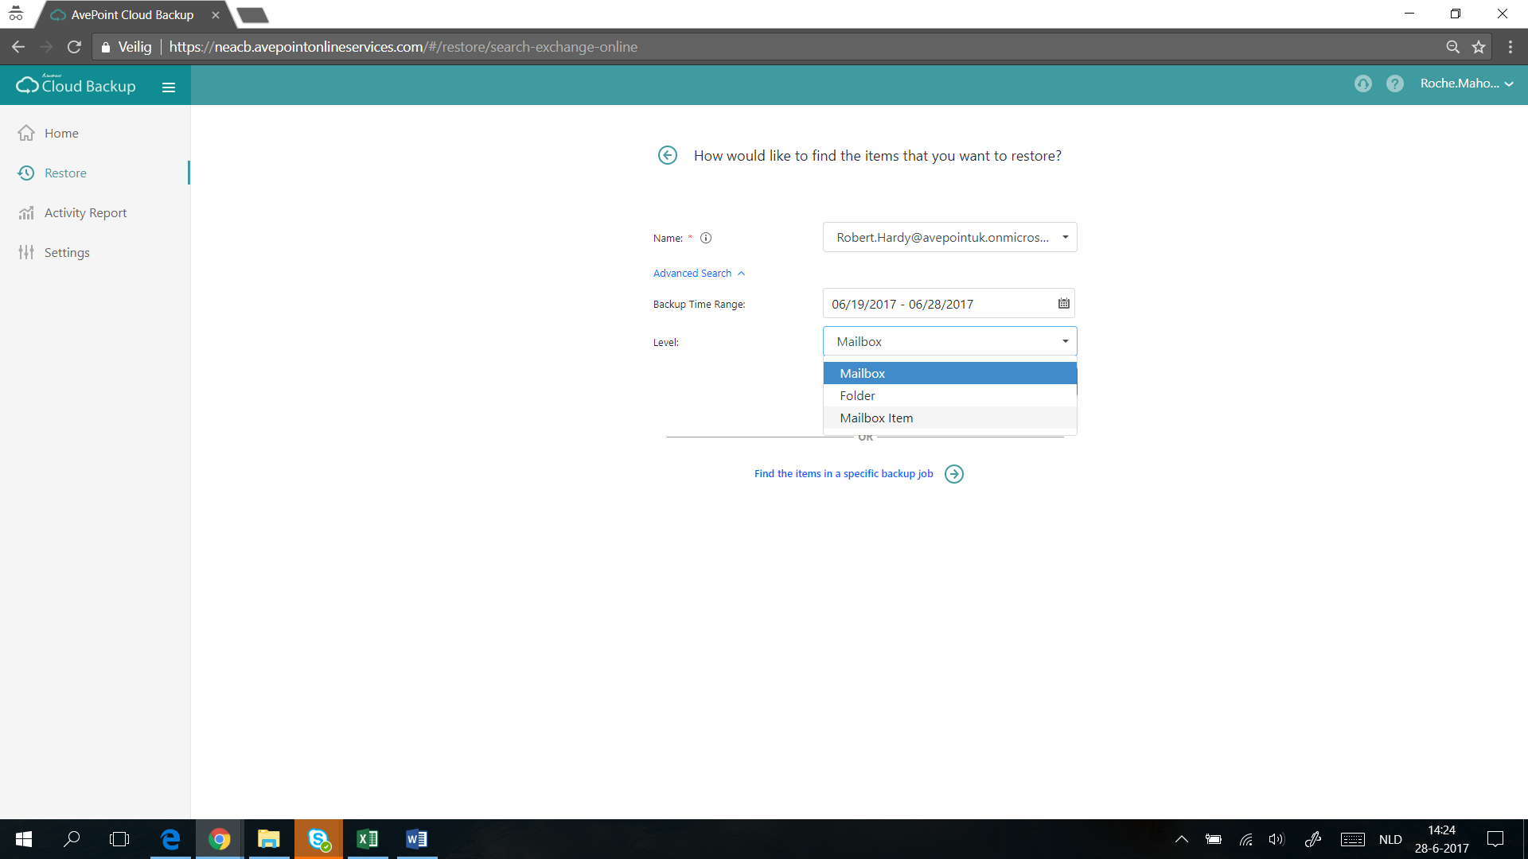Click the NLD language indicator
This screenshot has height=859, width=1528.
1390,839
